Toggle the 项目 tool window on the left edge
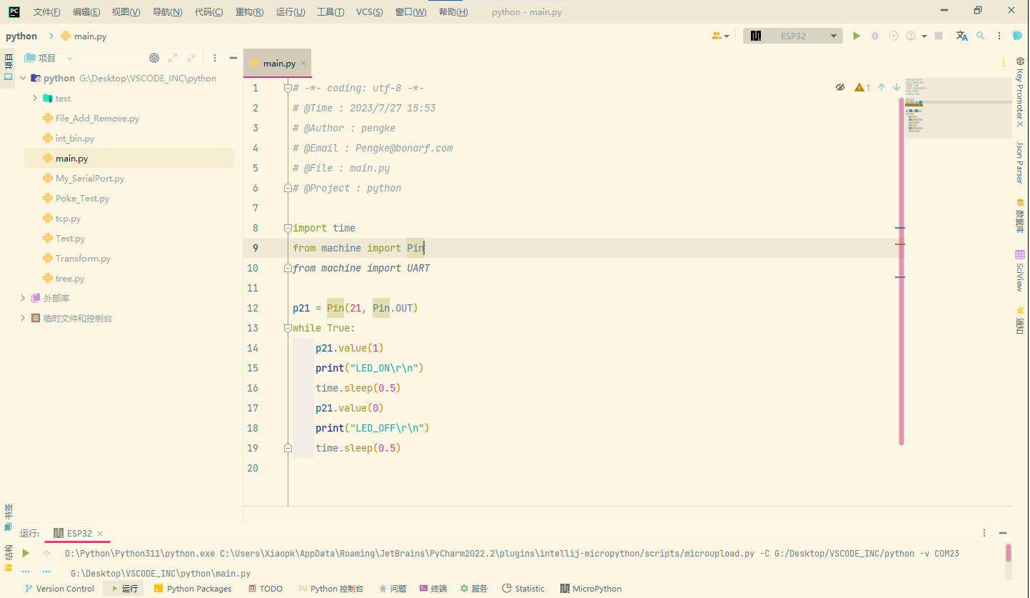The height and width of the screenshot is (598, 1030). pos(9,66)
